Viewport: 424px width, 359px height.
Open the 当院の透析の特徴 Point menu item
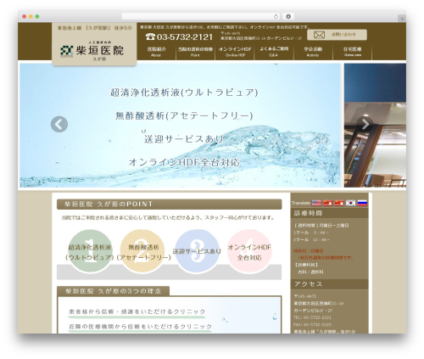click(x=195, y=52)
